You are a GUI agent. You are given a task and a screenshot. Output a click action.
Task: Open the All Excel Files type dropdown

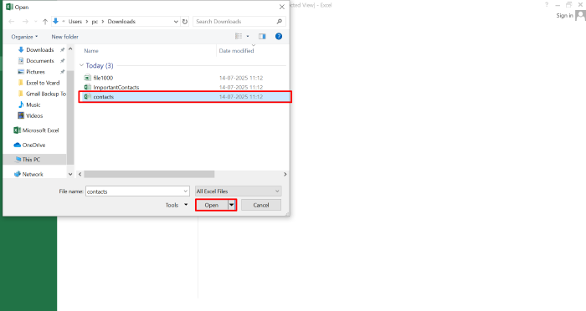click(238, 191)
